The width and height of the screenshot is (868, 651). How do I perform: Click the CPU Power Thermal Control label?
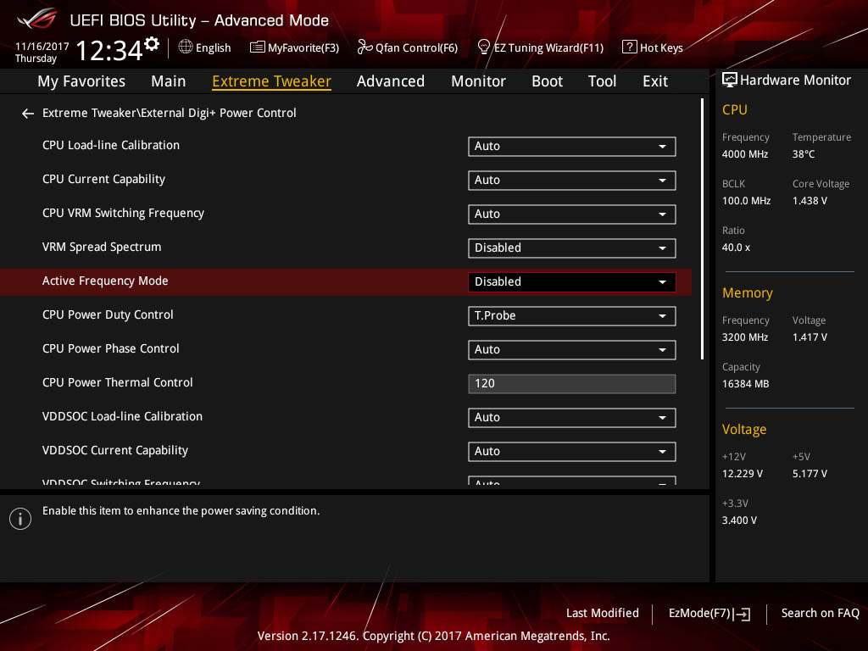[x=117, y=382]
